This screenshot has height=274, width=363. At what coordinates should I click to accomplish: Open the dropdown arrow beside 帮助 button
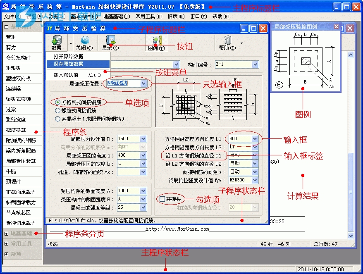(241, 43)
